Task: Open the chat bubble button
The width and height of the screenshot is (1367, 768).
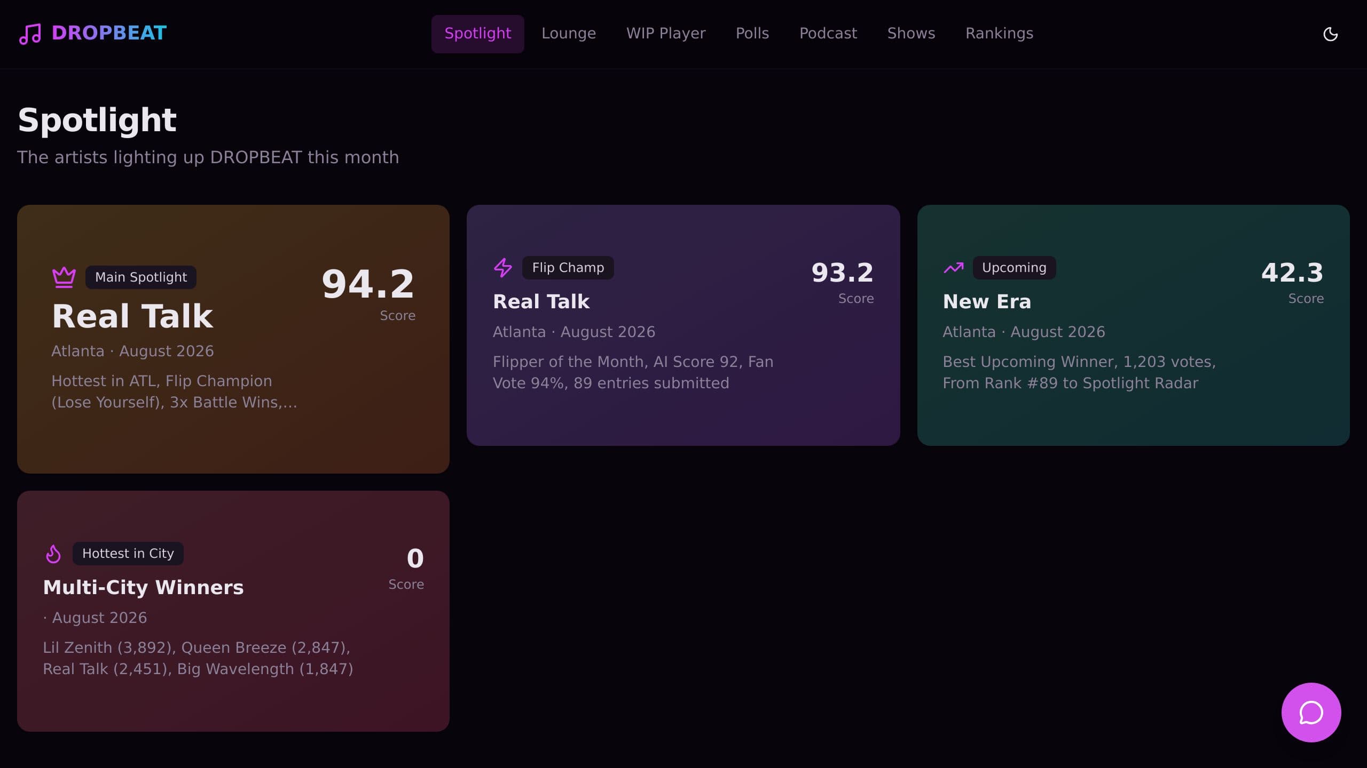Action: tap(1311, 712)
